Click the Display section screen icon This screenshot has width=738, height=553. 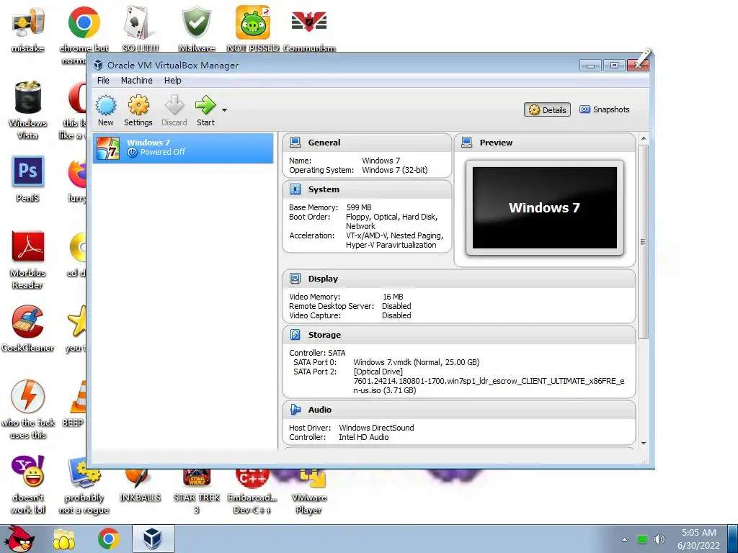pos(295,279)
